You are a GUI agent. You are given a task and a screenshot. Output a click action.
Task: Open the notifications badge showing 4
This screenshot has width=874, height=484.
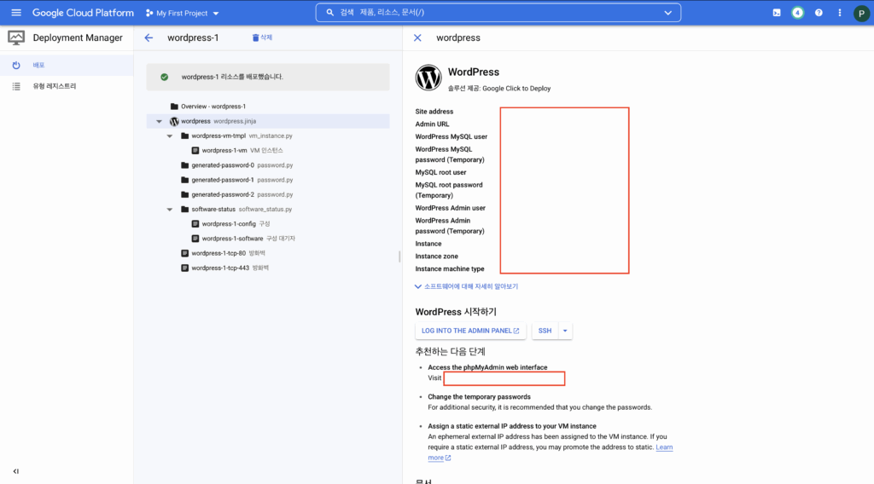[x=798, y=13]
